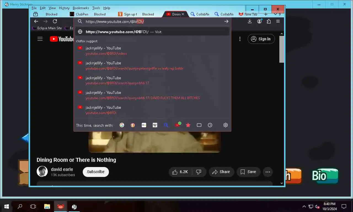353x212 pixels.
Task: Open the Bookmarks menu
Action: pos(81,8)
